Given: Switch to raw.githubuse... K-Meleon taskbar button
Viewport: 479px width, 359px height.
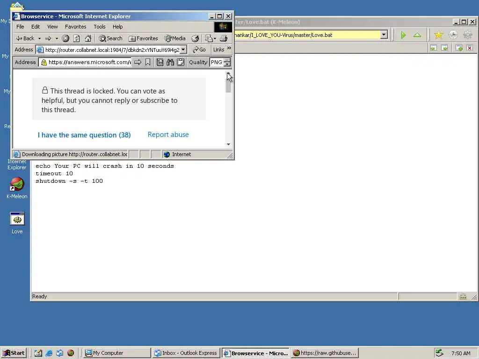Looking at the screenshot, I should click(325, 353).
